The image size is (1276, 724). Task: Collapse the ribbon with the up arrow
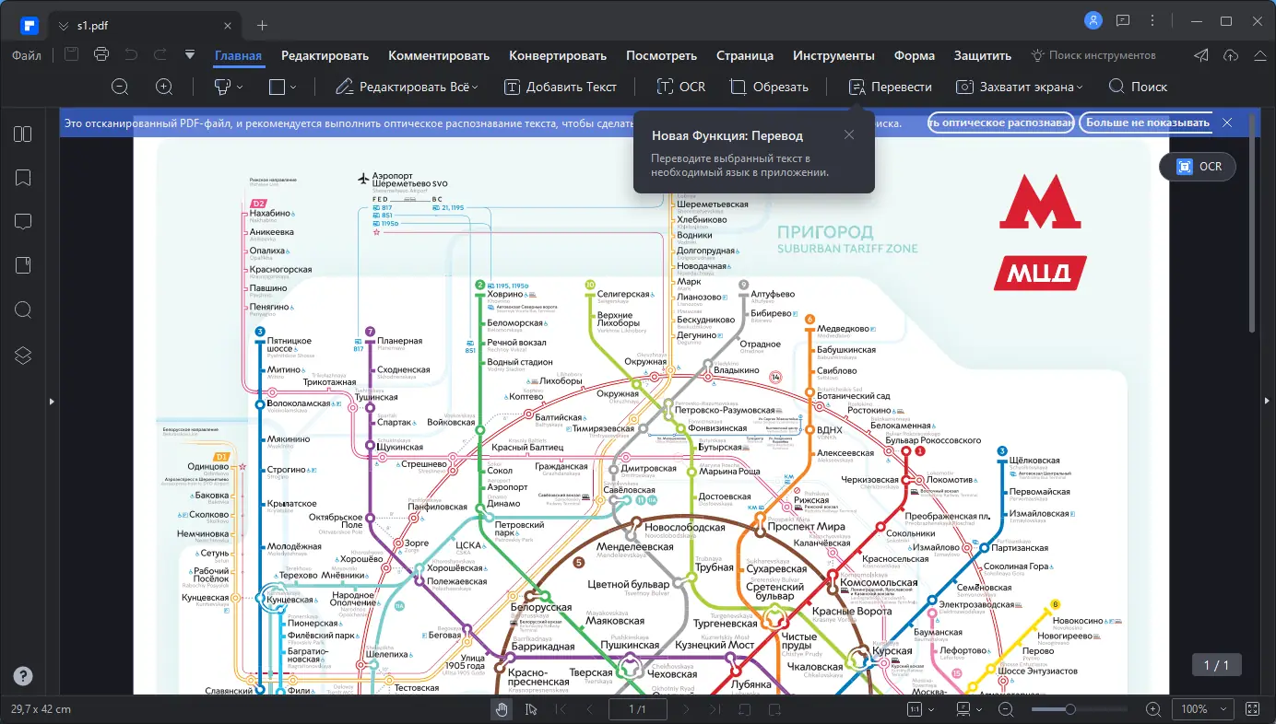click(1259, 55)
